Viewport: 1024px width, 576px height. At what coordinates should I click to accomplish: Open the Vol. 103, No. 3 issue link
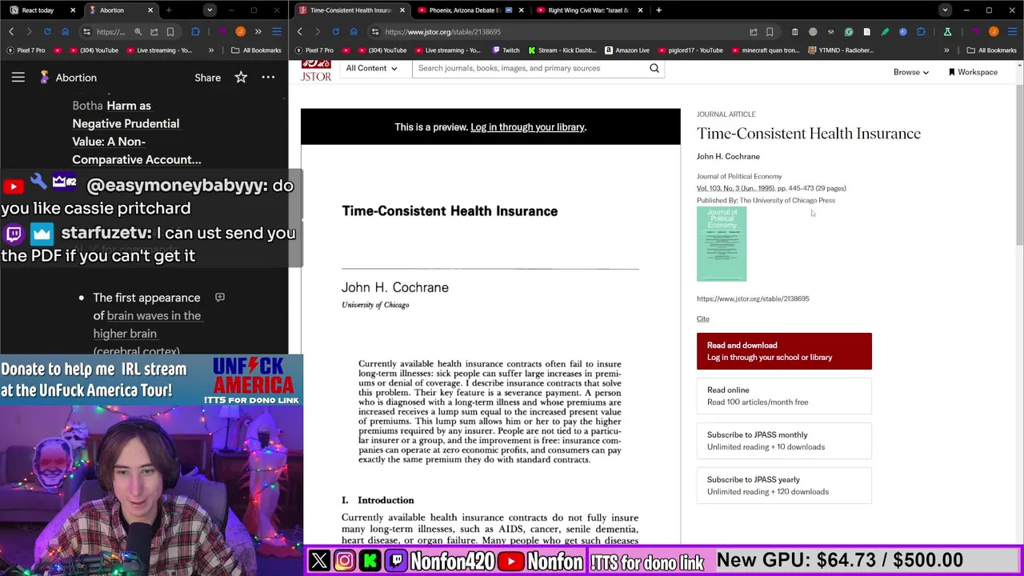tap(736, 188)
